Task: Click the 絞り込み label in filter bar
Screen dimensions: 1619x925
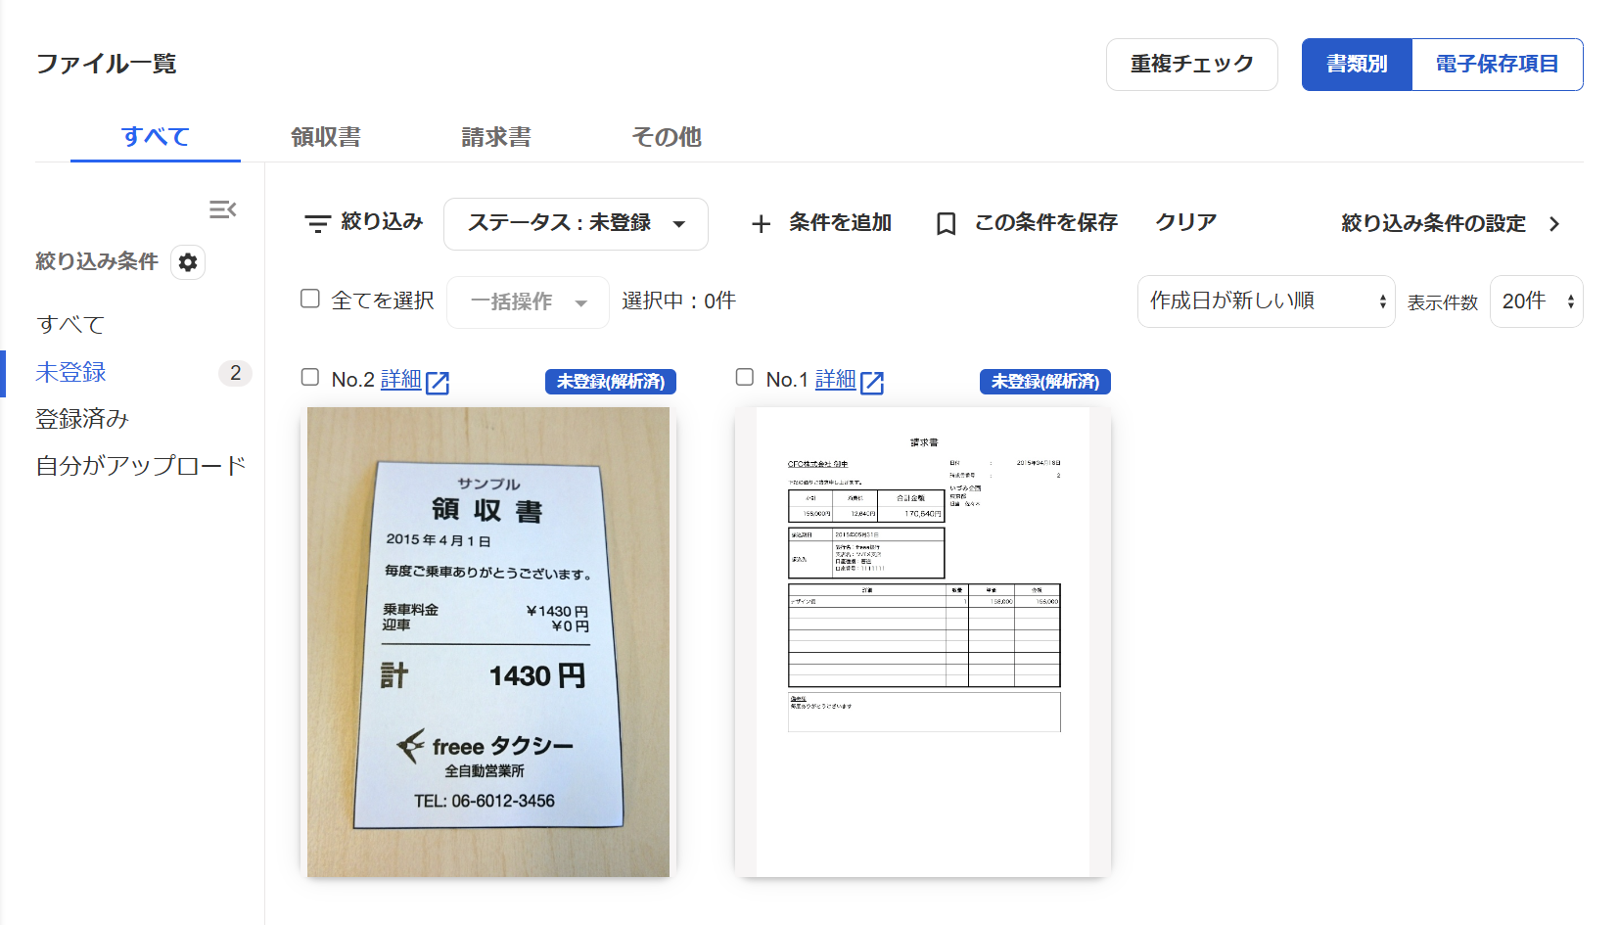Action: click(382, 222)
